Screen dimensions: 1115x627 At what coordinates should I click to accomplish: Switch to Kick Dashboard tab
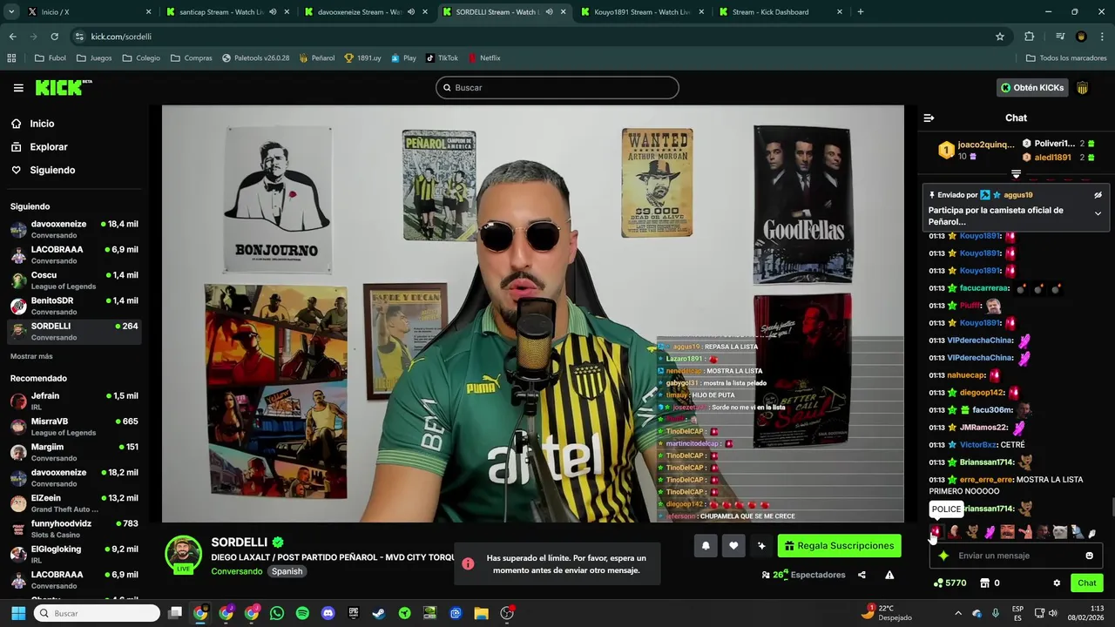[780, 12]
